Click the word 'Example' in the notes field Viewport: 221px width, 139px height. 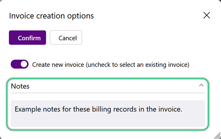pyautogui.click(x=28, y=109)
